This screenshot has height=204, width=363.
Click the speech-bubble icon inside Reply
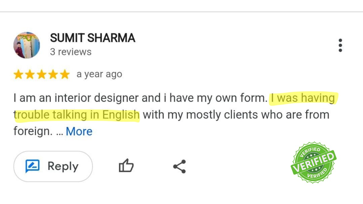[x=32, y=166]
